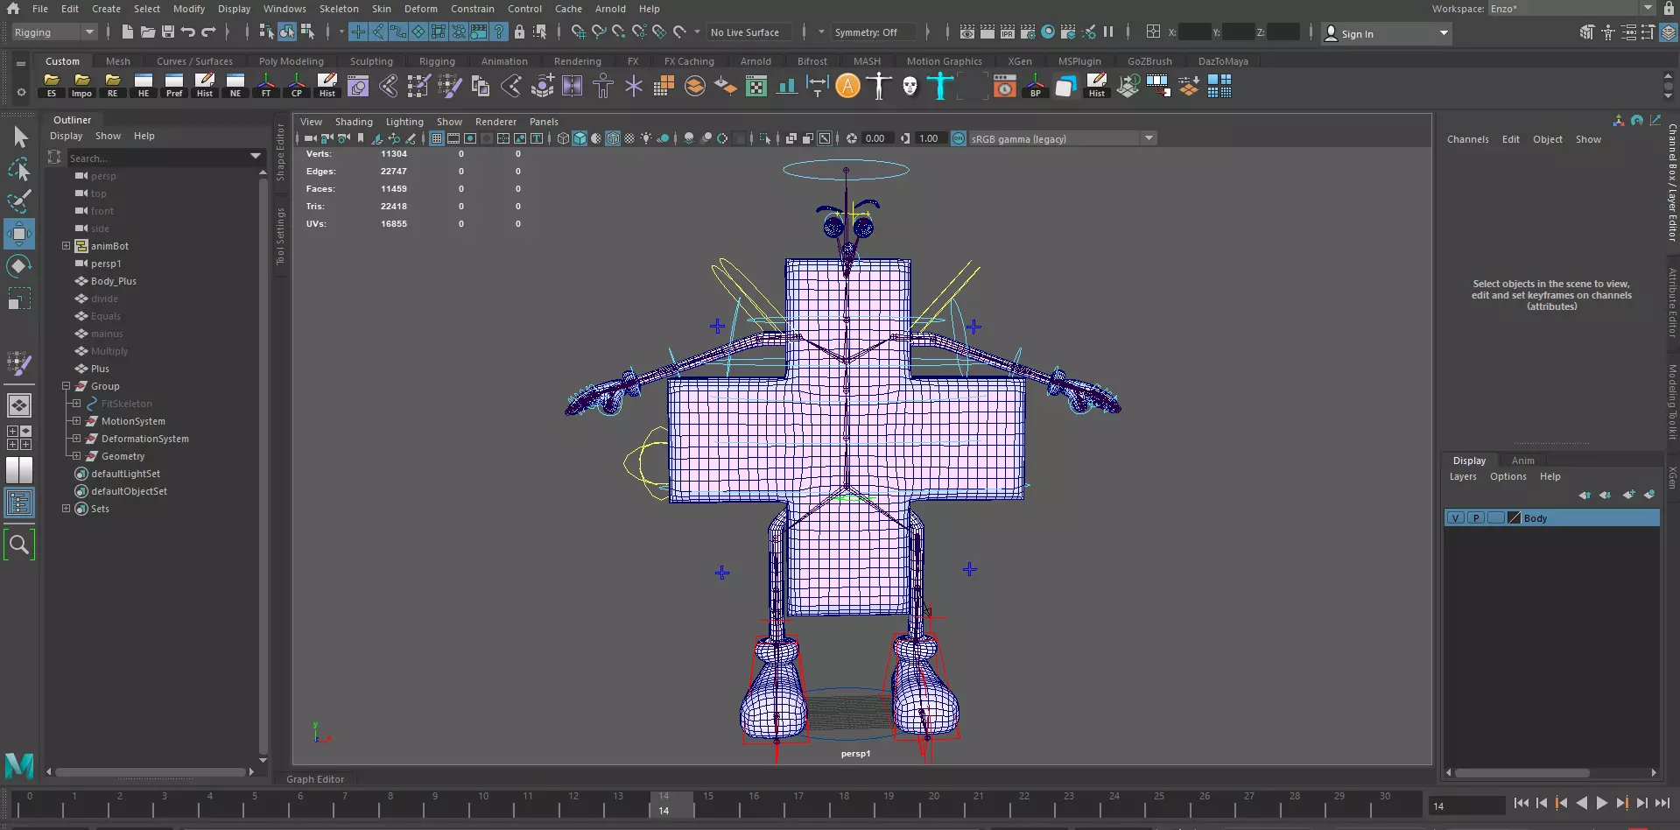Toggle viewport grid display icon
Image resolution: width=1680 pixels, height=830 pixels.
[437, 138]
